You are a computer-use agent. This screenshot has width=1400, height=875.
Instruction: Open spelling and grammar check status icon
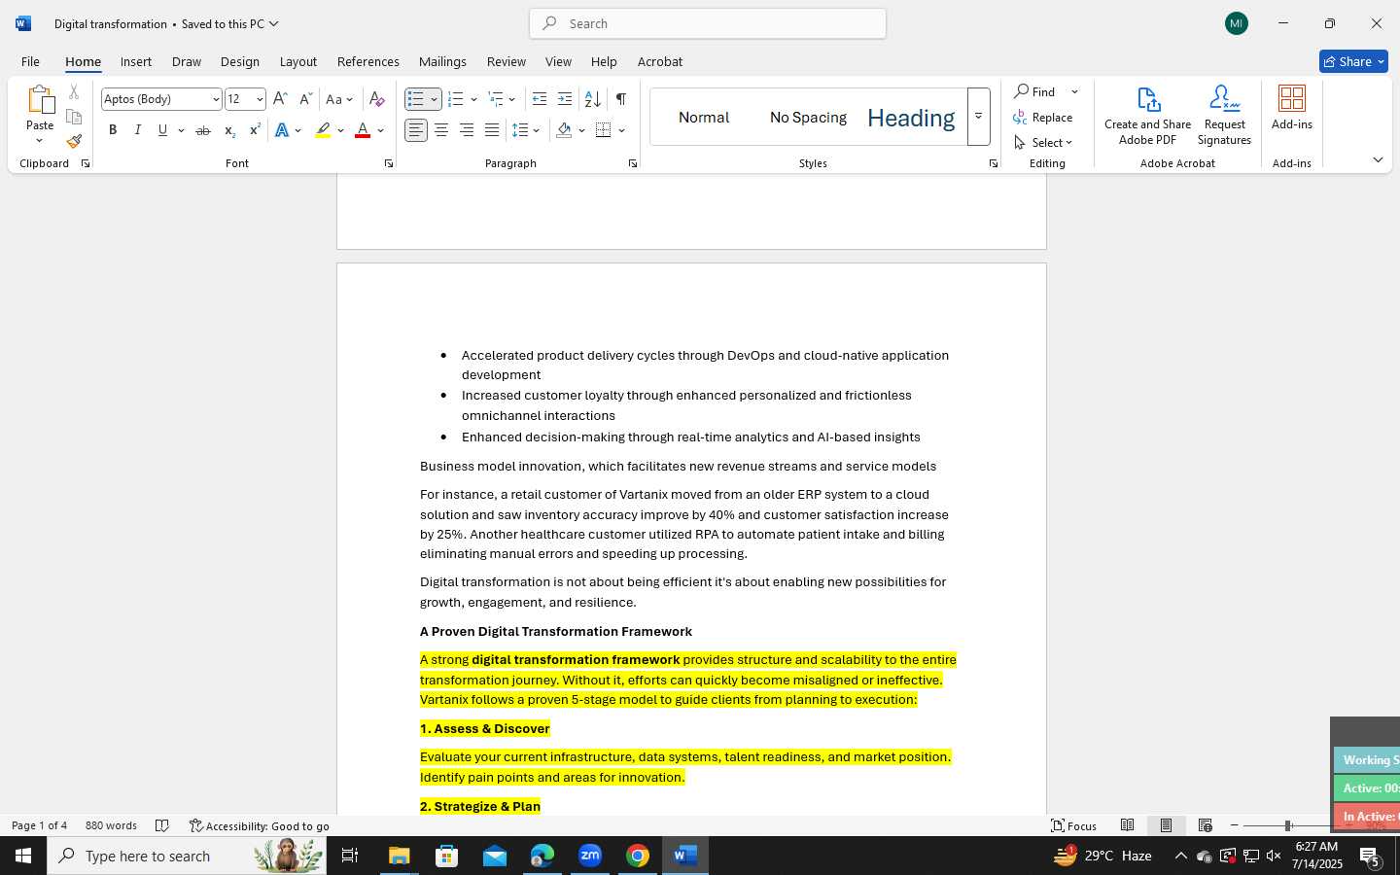[162, 825]
